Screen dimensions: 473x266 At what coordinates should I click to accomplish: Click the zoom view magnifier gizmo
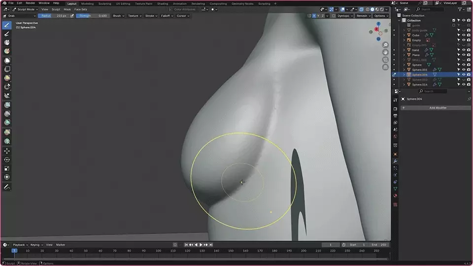tap(385, 45)
